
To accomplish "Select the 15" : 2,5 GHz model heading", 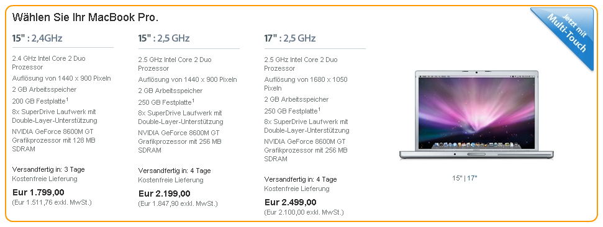I will [164, 38].
